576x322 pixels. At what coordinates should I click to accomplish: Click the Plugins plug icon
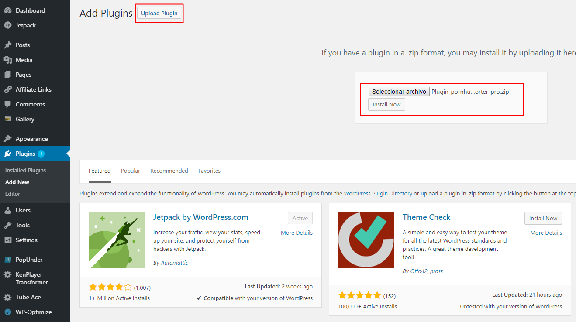click(8, 154)
